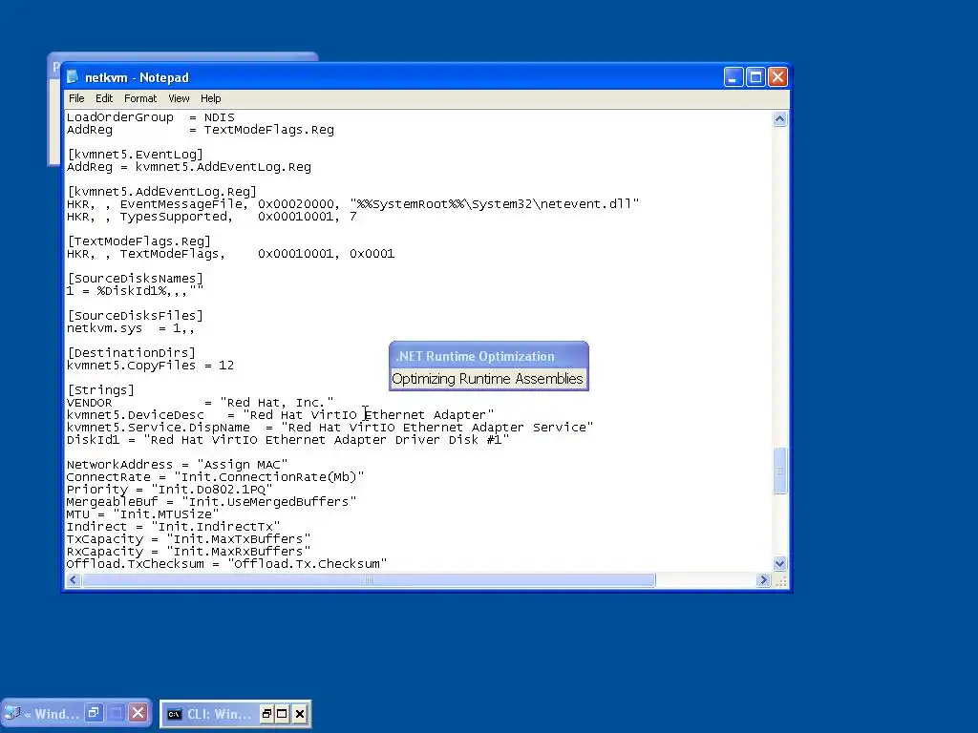Click the AddReg = TextModeFlags.Reg line

coord(201,130)
